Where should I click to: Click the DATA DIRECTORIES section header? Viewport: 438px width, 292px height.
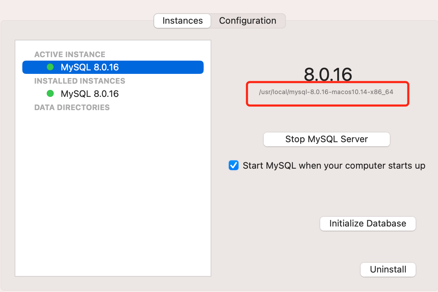(72, 107)
